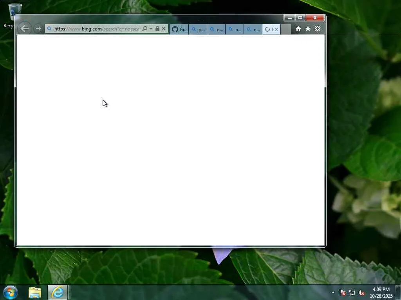Go back to the previous page
This screenshot has width=401, height=300.
[25, 28]
